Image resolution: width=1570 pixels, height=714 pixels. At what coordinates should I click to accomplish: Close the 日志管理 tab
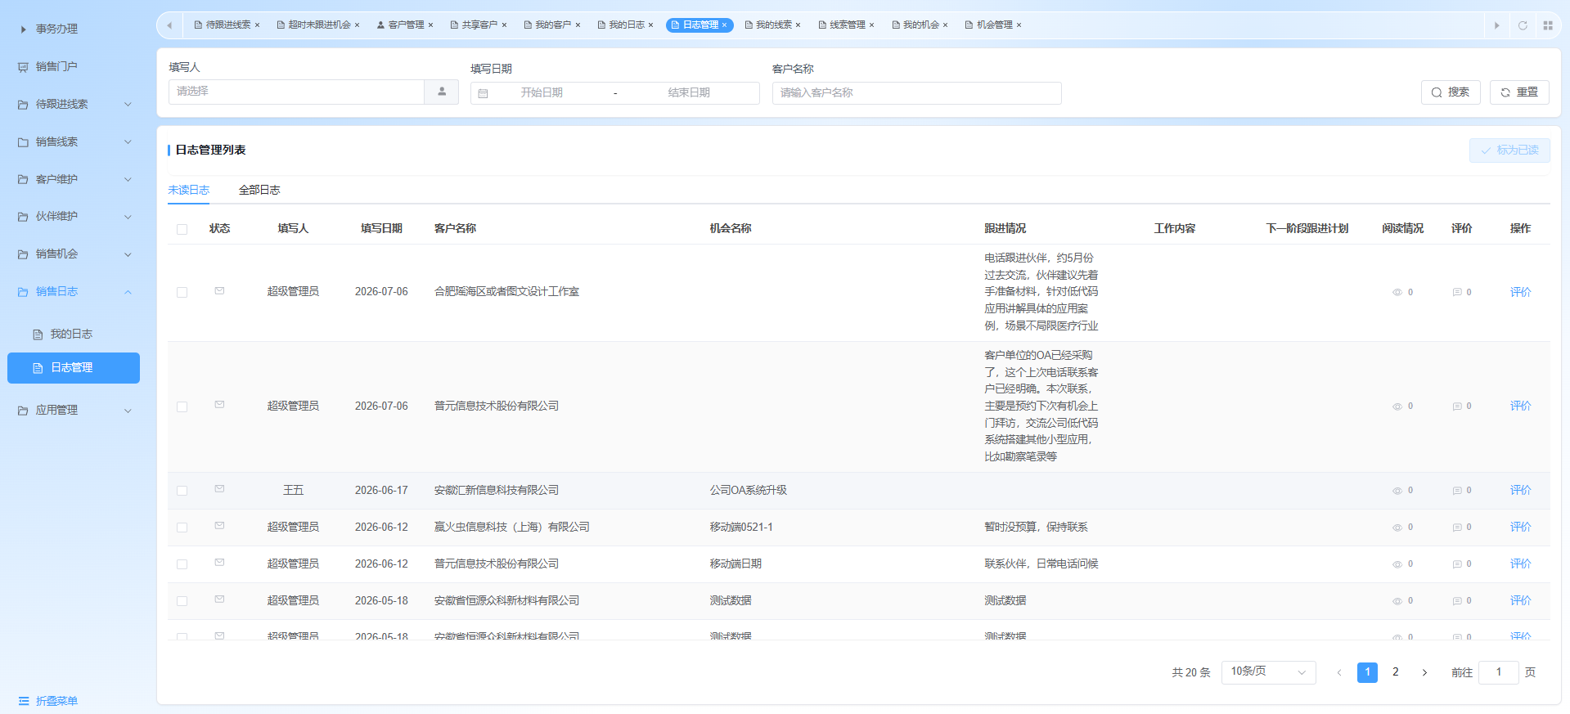click(724, 25)
